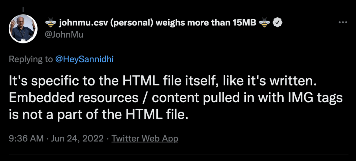Open the three-dot More options menu
356x161 pixels.
pyautogui.click(x=342, y=22)
